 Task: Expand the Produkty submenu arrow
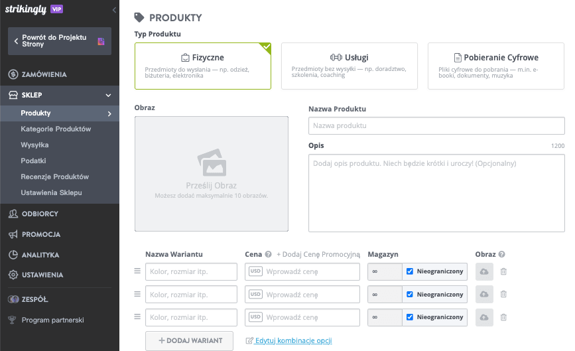pyautogui.click(x=109, y=113)
